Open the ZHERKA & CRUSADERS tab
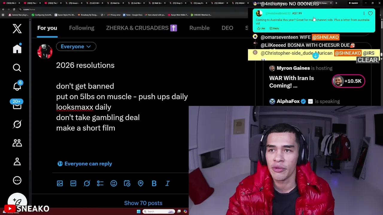Screen dimensions: 383x215 tap(142, 28)
